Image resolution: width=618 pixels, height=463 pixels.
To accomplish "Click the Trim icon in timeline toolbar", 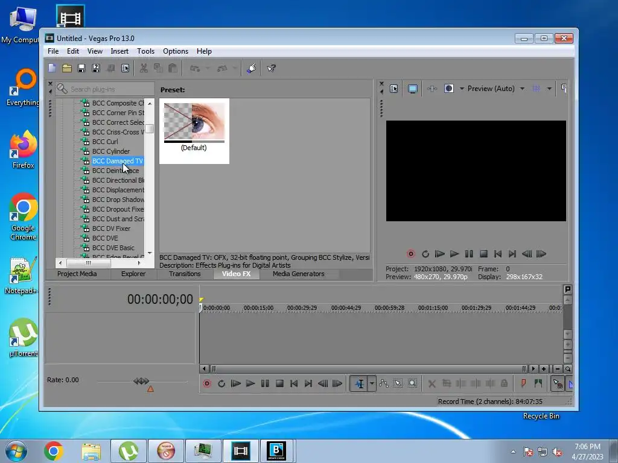I will pos(447,383).
